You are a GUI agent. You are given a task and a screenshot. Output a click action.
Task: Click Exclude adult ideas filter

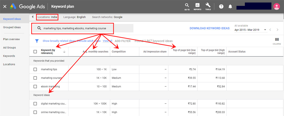pyautogui.click(x=89, y=41)
